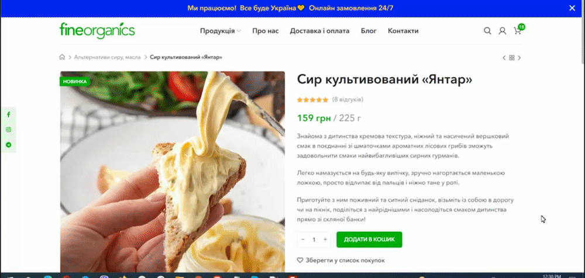This screenshot has height=278, width=585.
Task: Open the 8 відгуків reviews link
Action: pyautogui.click(x=347, y=99)
